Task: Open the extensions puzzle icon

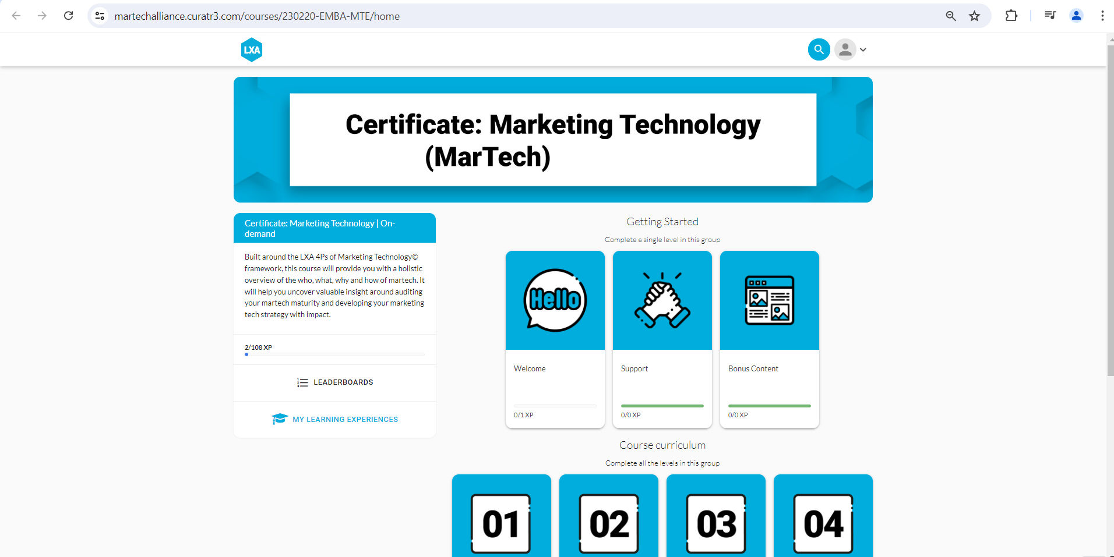Action: (x=1011, y=16)
